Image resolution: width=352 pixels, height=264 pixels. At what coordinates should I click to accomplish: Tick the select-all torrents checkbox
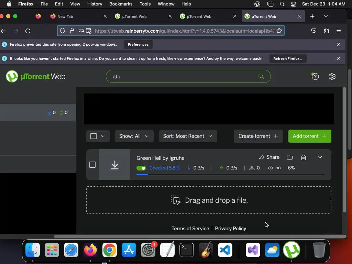[x=93, y=136]
